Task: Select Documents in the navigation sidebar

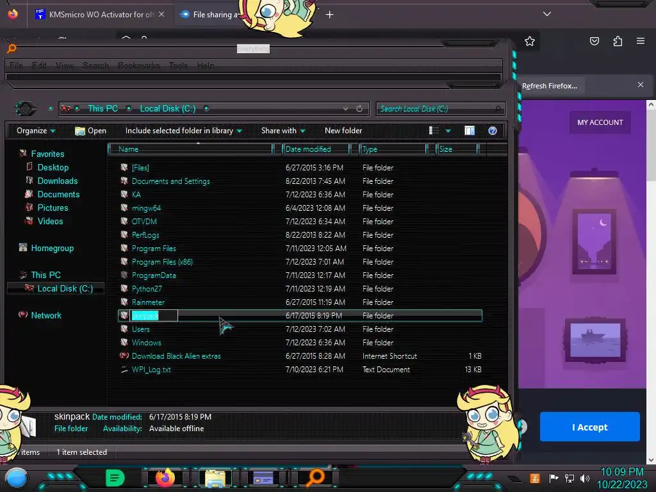Action: pos(58,194)
